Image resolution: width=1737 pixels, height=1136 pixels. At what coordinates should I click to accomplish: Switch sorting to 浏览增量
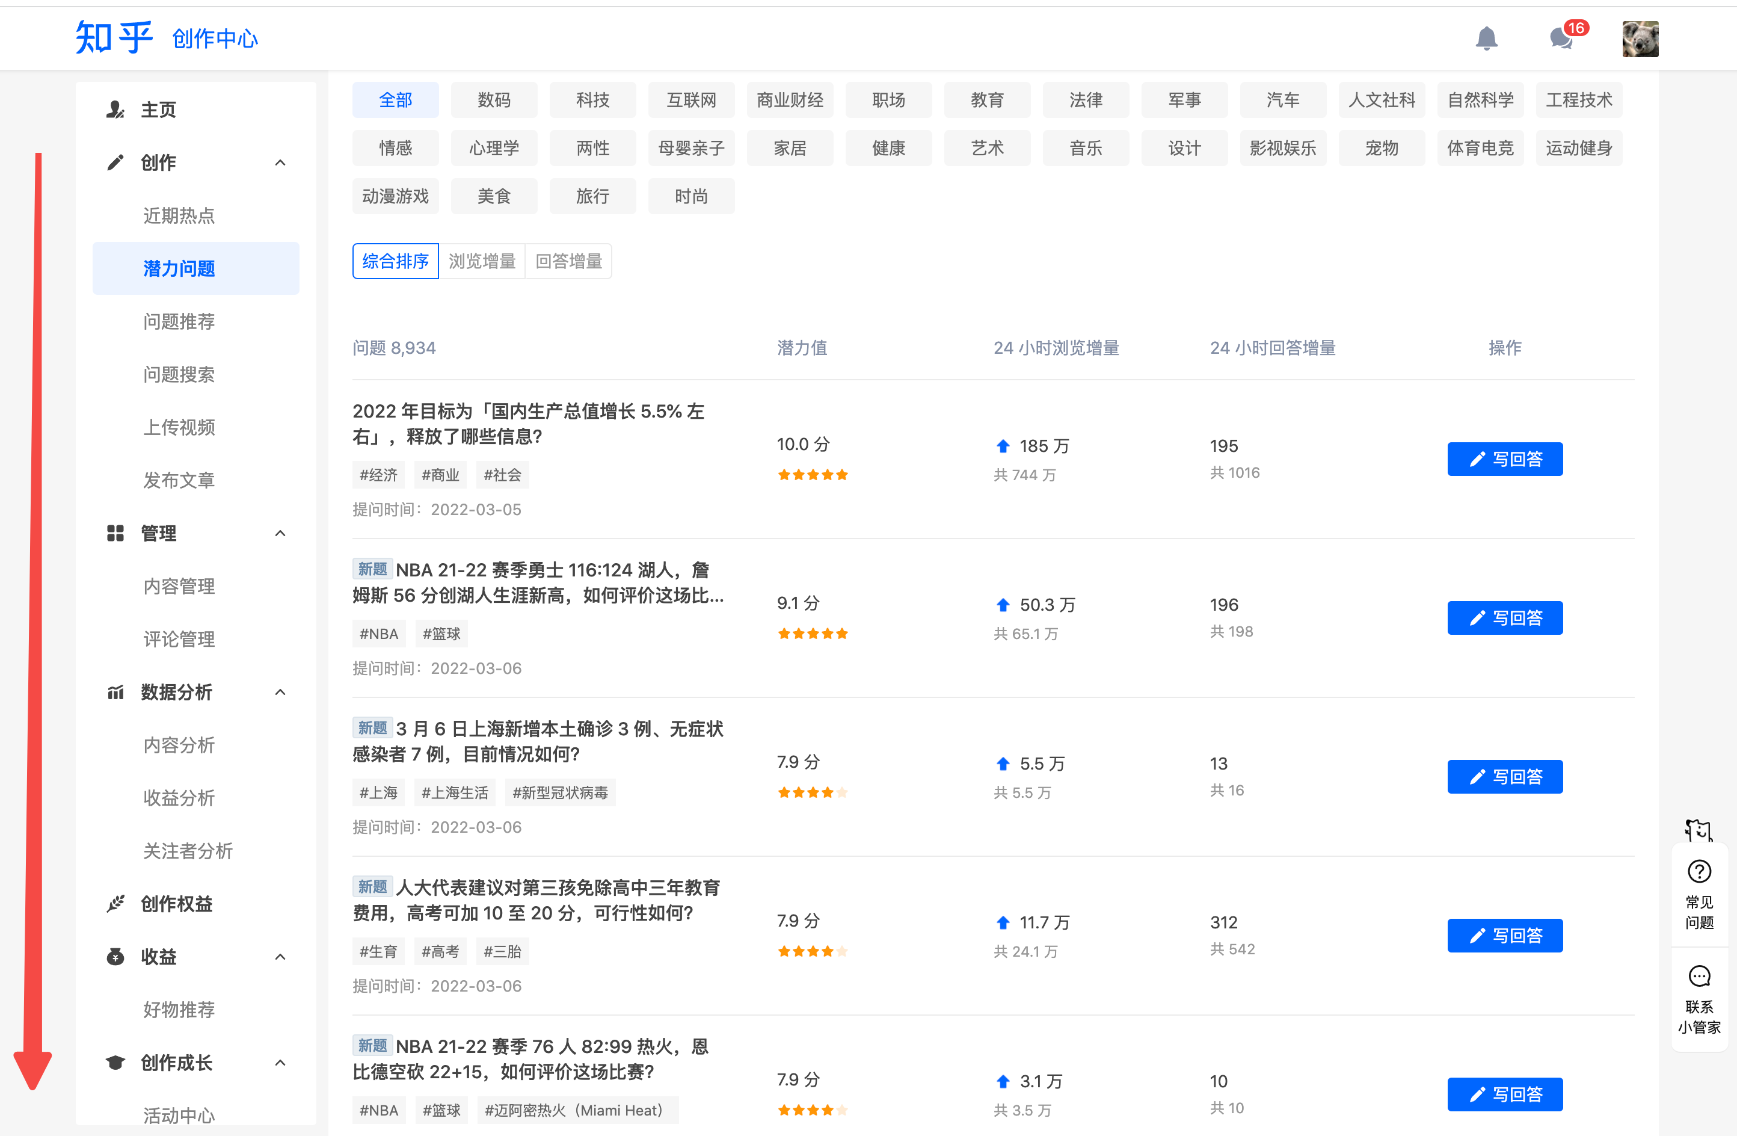482,261
